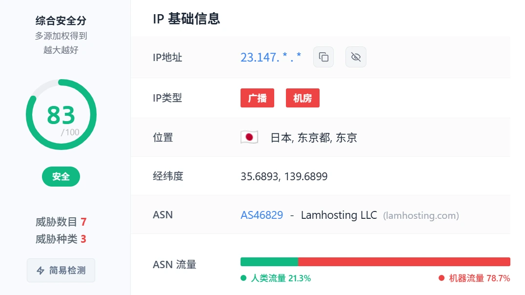This screenshot has width=525, height=295.
Task: Click the IP地址 row label
Action: tap(167, 57)
